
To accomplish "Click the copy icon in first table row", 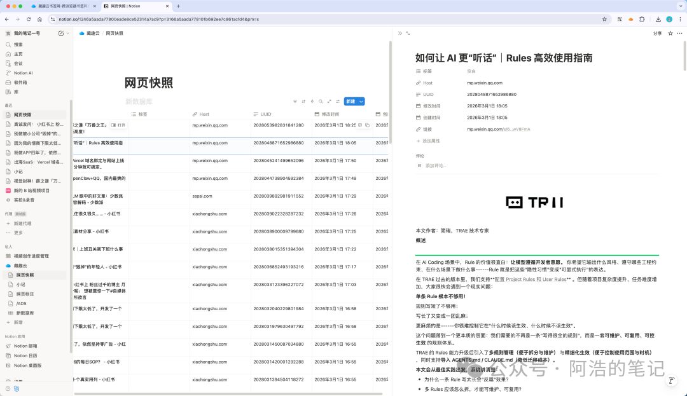I will tap(368, 125).
